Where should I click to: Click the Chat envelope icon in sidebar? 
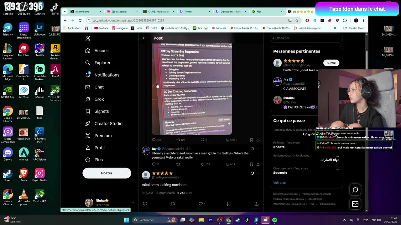88,87
